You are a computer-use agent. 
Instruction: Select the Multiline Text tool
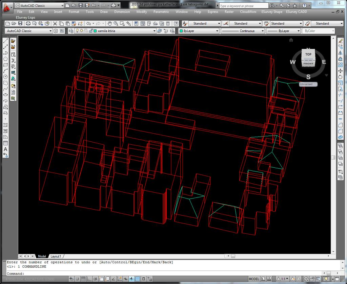pyautogui.click(x=5, y=149)
